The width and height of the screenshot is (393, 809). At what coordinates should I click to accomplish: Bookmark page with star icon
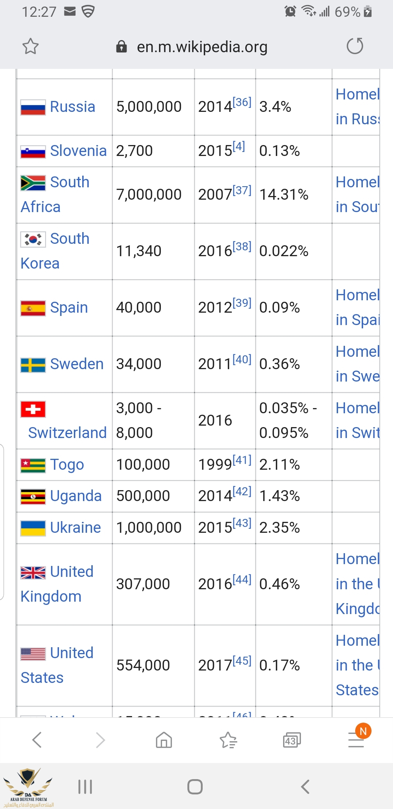point(31,46)
